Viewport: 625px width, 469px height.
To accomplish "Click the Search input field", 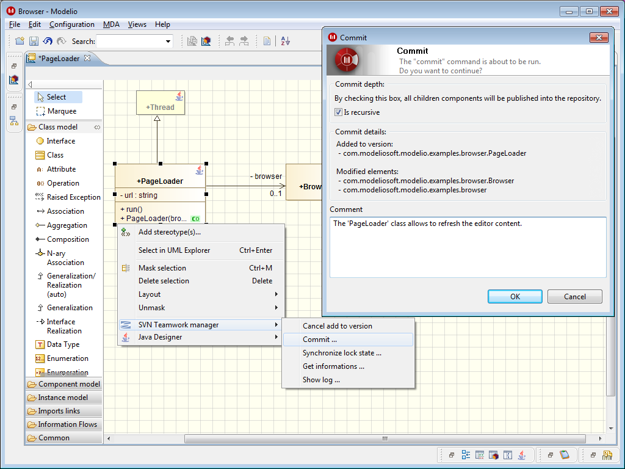I will click(x=131, y=41).
